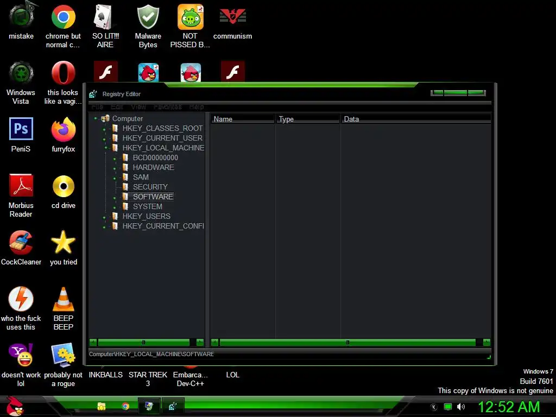Open the file explorer folder taskbar icon
The image size is (556, 417).
tap(102, 406)
